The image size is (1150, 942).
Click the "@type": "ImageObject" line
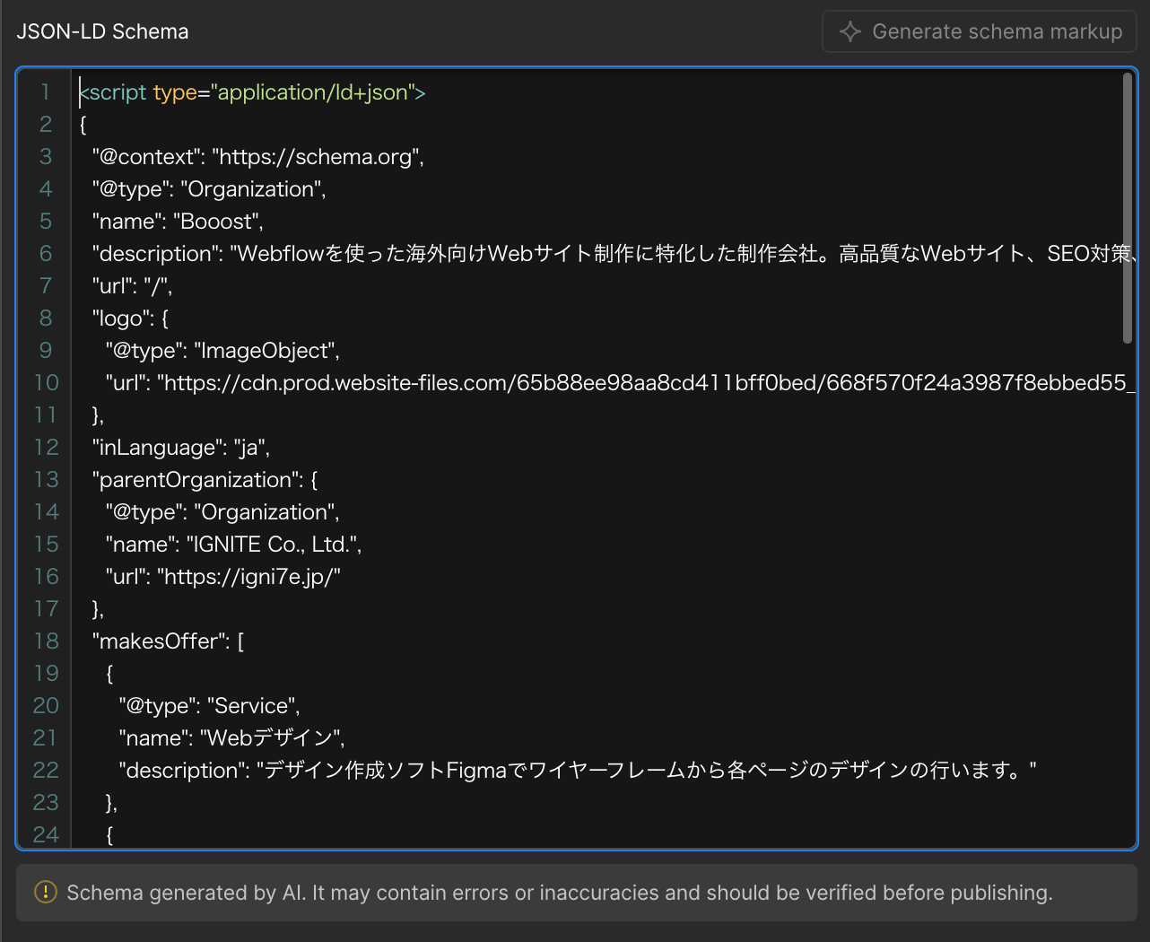click(222, 351)
